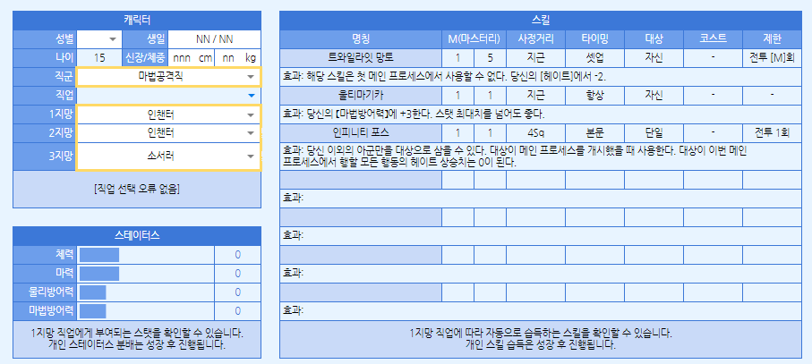Screen dimensions: 812x364
Task: Select the 마력 status bar
Action: point(98,274)
